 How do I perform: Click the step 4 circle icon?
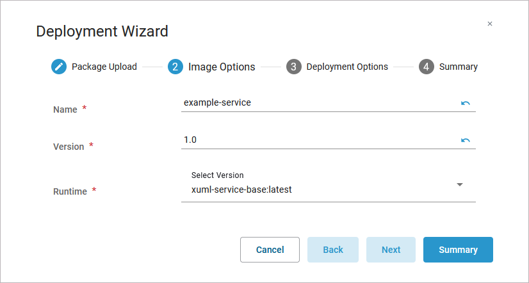pos(427,67)
